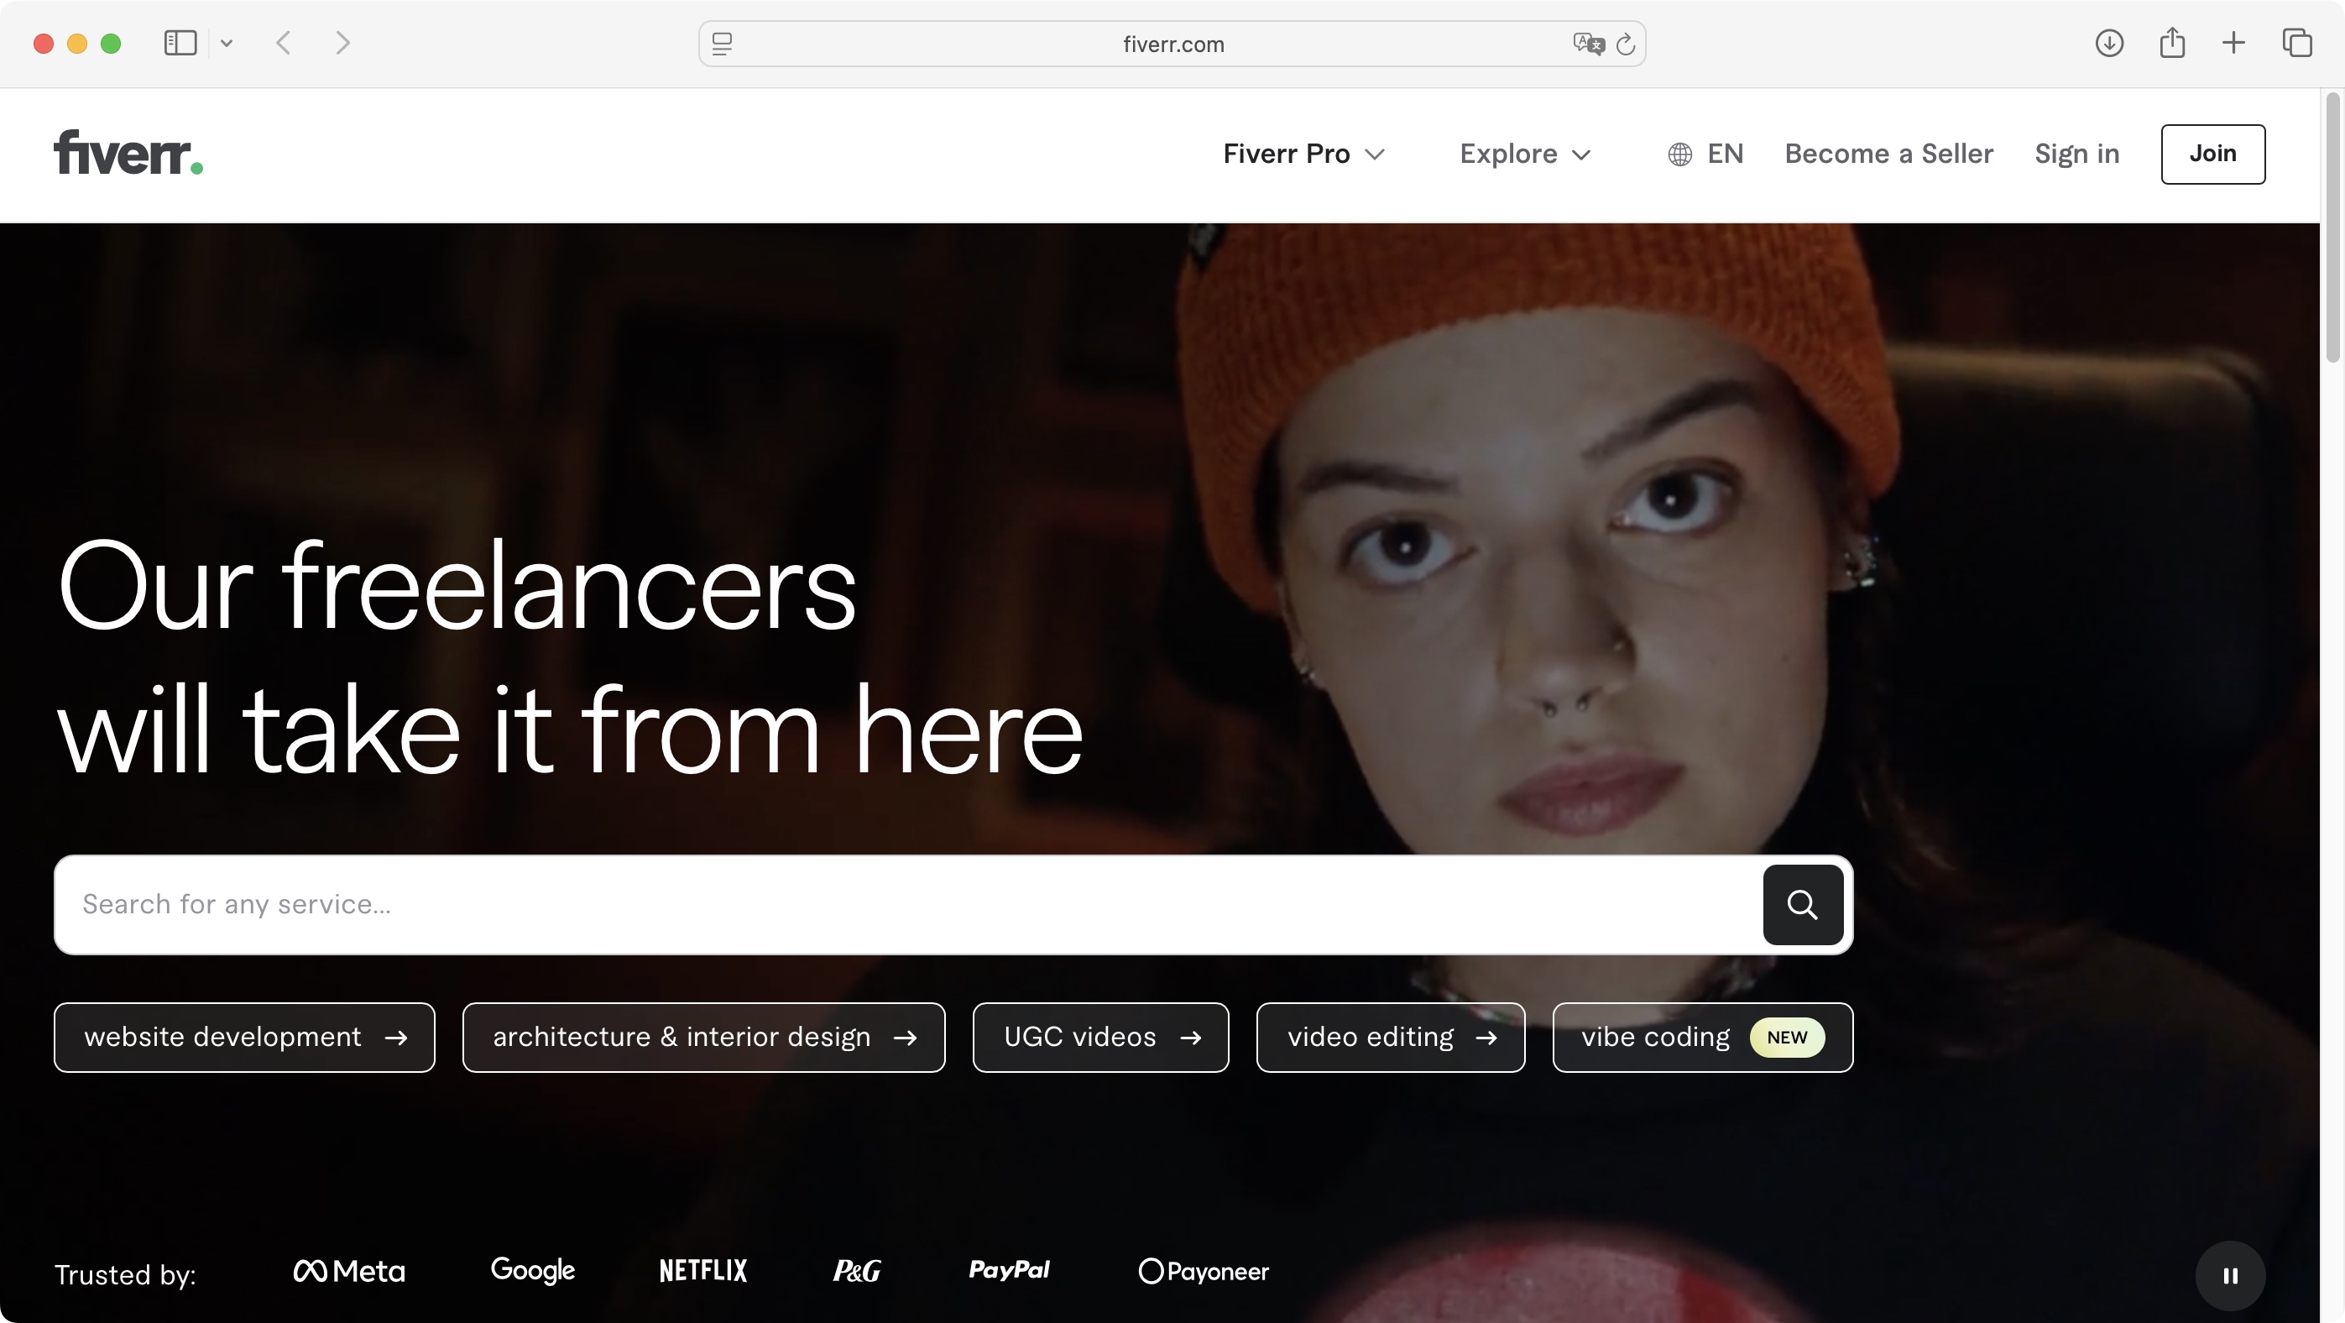Show tab overview

(2297, 43)
